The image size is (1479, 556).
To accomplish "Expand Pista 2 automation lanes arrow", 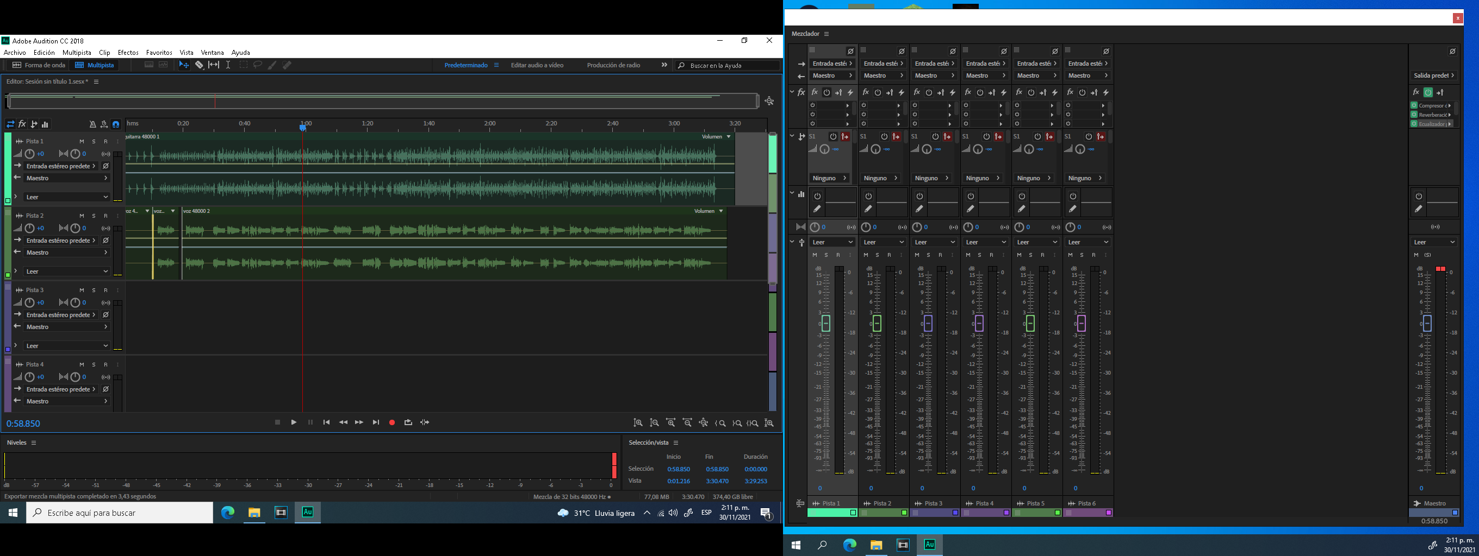I will click(16, 271).
